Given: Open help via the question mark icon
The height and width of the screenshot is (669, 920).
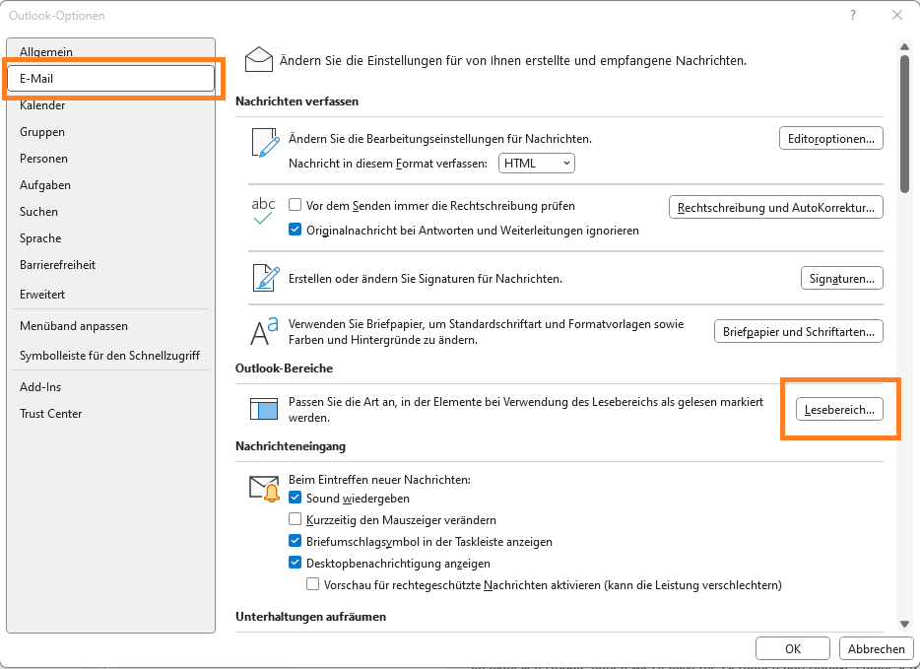Looking at the screenshot, I should [x=853, y=15].
